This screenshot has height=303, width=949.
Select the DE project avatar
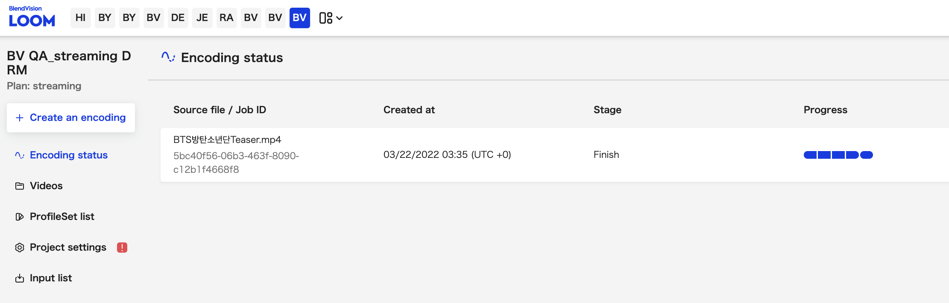[x=178, y=18]
